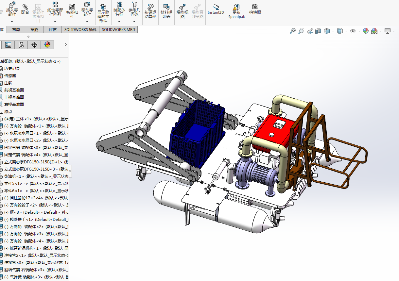Switch to the 评估 tab

(53, 29)
